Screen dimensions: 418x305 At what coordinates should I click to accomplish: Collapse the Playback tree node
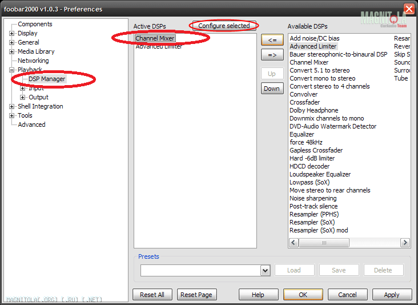point(12,70)
